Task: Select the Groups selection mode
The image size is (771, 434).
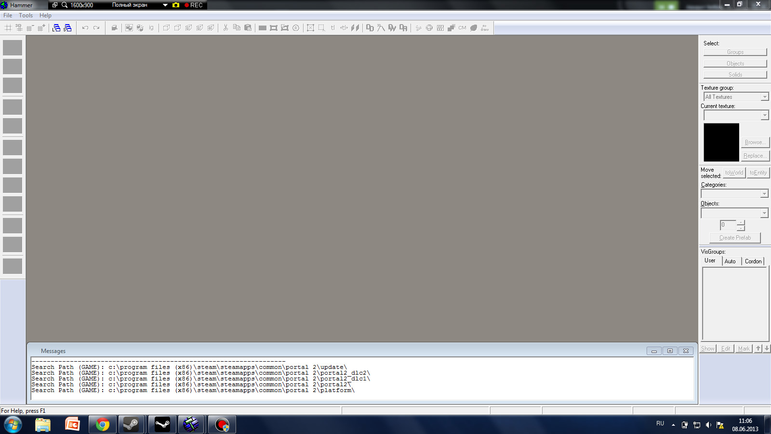Action: [x=735, y=52]
